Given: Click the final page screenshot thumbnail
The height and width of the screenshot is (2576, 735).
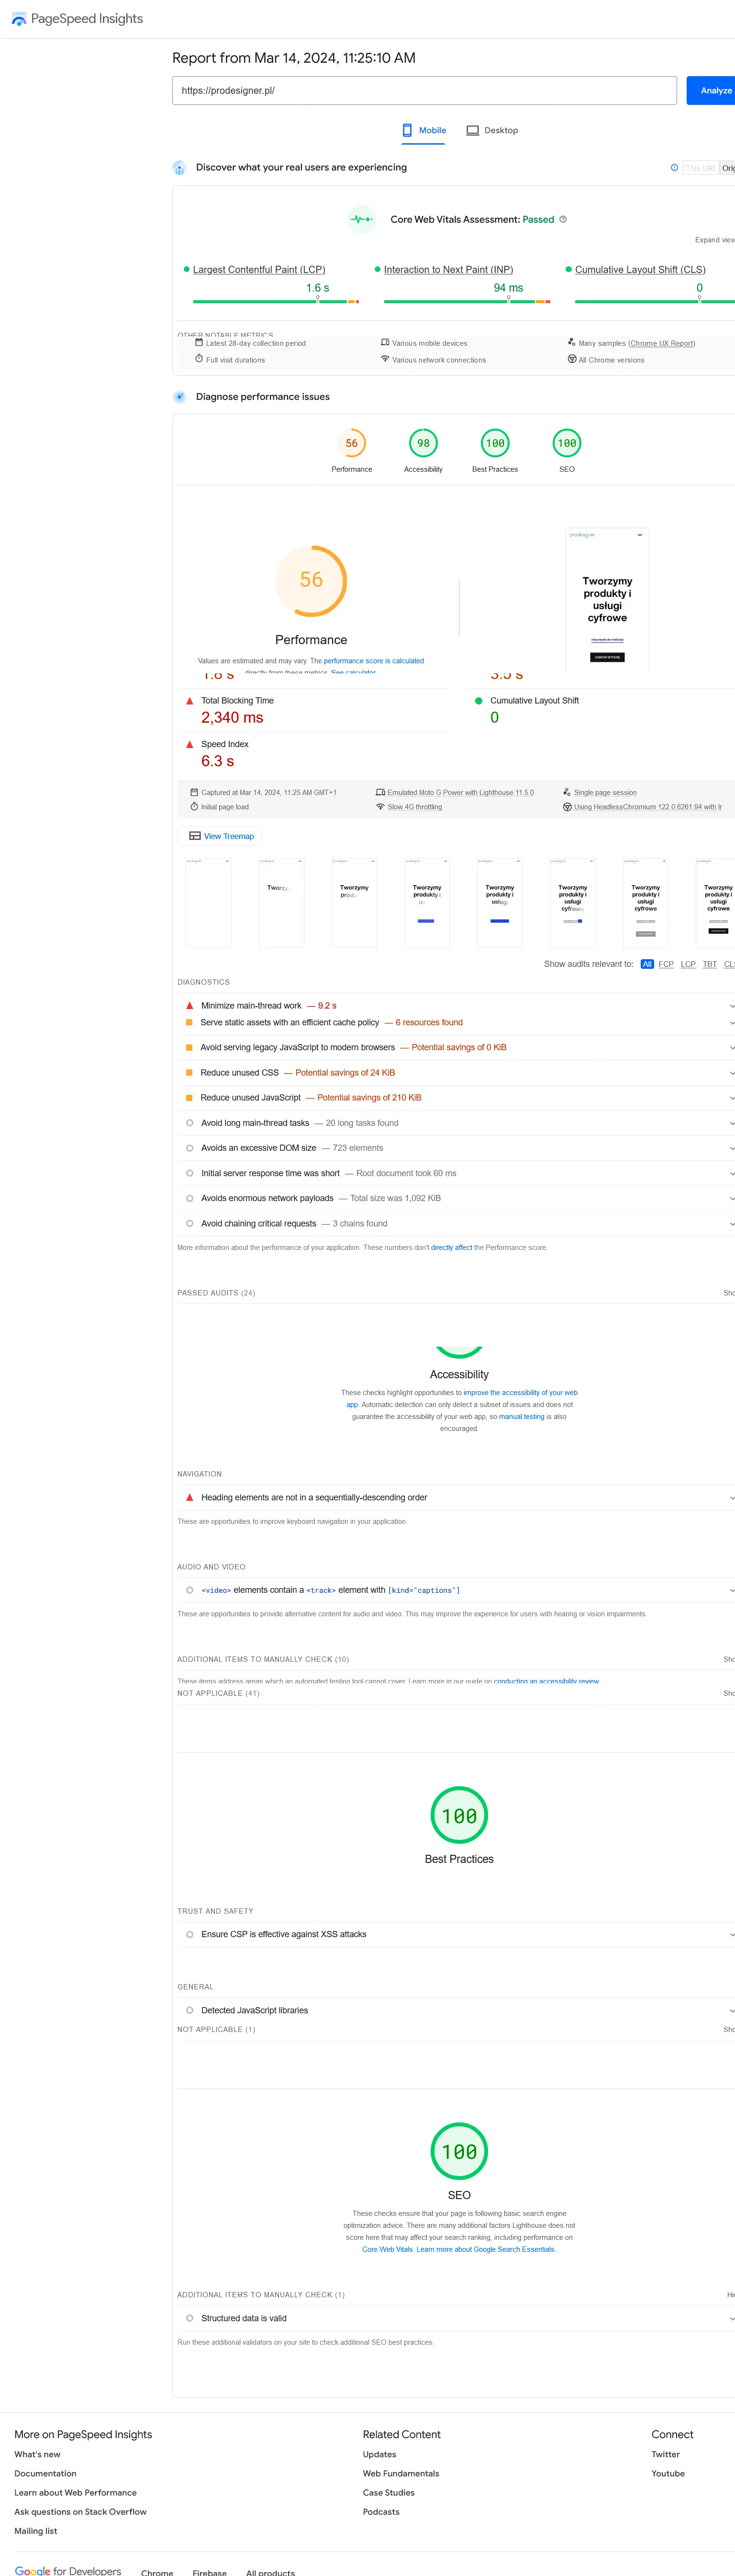Looking at the screenshot, I should coord(607,600).
